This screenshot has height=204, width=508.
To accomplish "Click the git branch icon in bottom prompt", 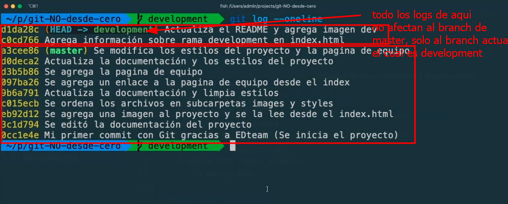I will [140, 146].
